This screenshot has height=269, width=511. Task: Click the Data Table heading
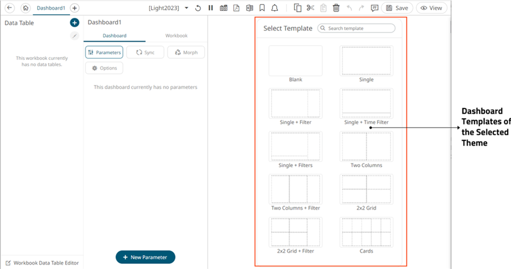pyautogui.click(x=19, y=23)
